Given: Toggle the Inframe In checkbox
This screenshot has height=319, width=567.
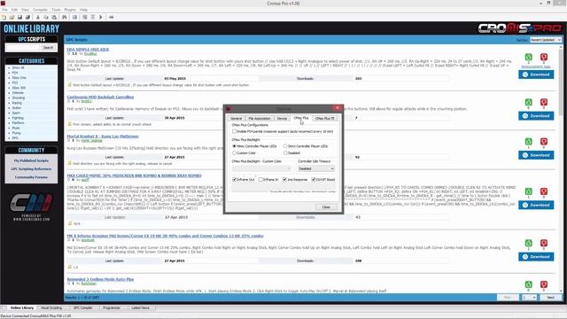Looking at the screenshot, I should (x=260, y=179).
